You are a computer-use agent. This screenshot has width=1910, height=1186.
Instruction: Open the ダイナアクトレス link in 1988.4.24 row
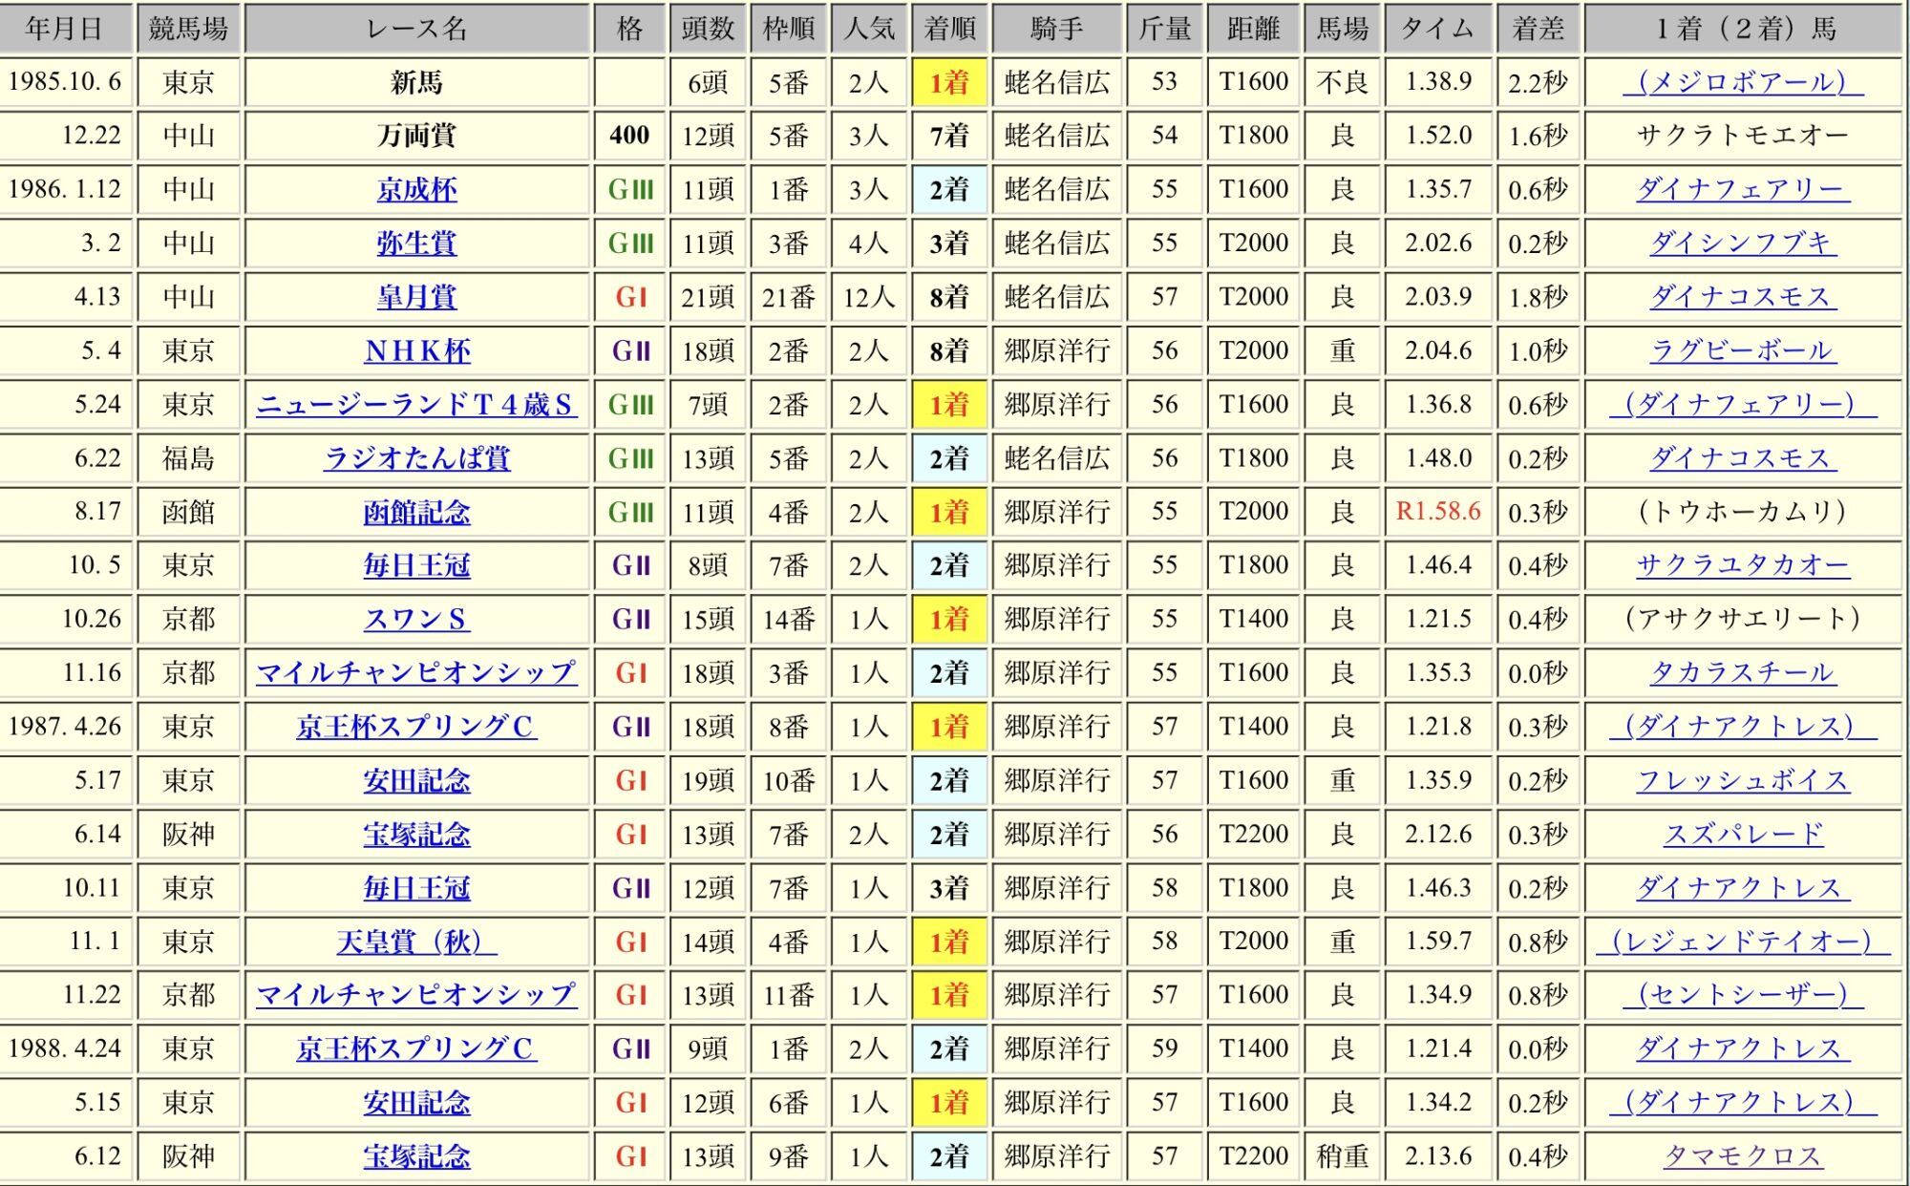pos(1743,1048)
